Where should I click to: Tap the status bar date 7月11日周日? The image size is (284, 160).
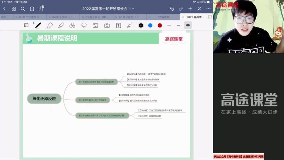click(x=21, y=2)
